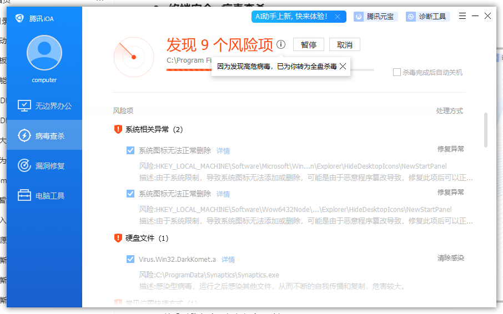Click the 电脑工具 toolbox icon
Screen dimensions: 503x314
coord(24,195)
